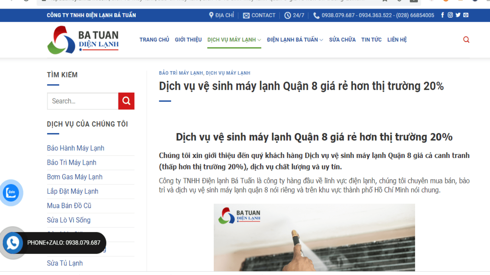The image size is (490, 275).
Task: Open site search via the red magnifier icon
Action: tap(466, 40)
